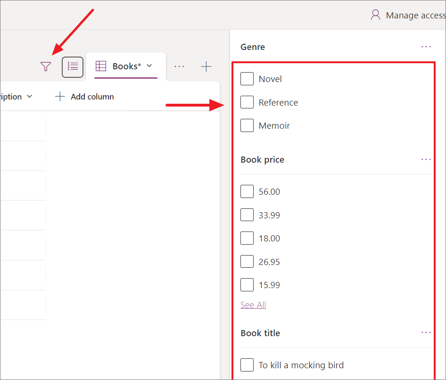Click the plus icon beside Add column
Image resolution: width=446 pixels, height=380 pixels.
tap(60, 97)
